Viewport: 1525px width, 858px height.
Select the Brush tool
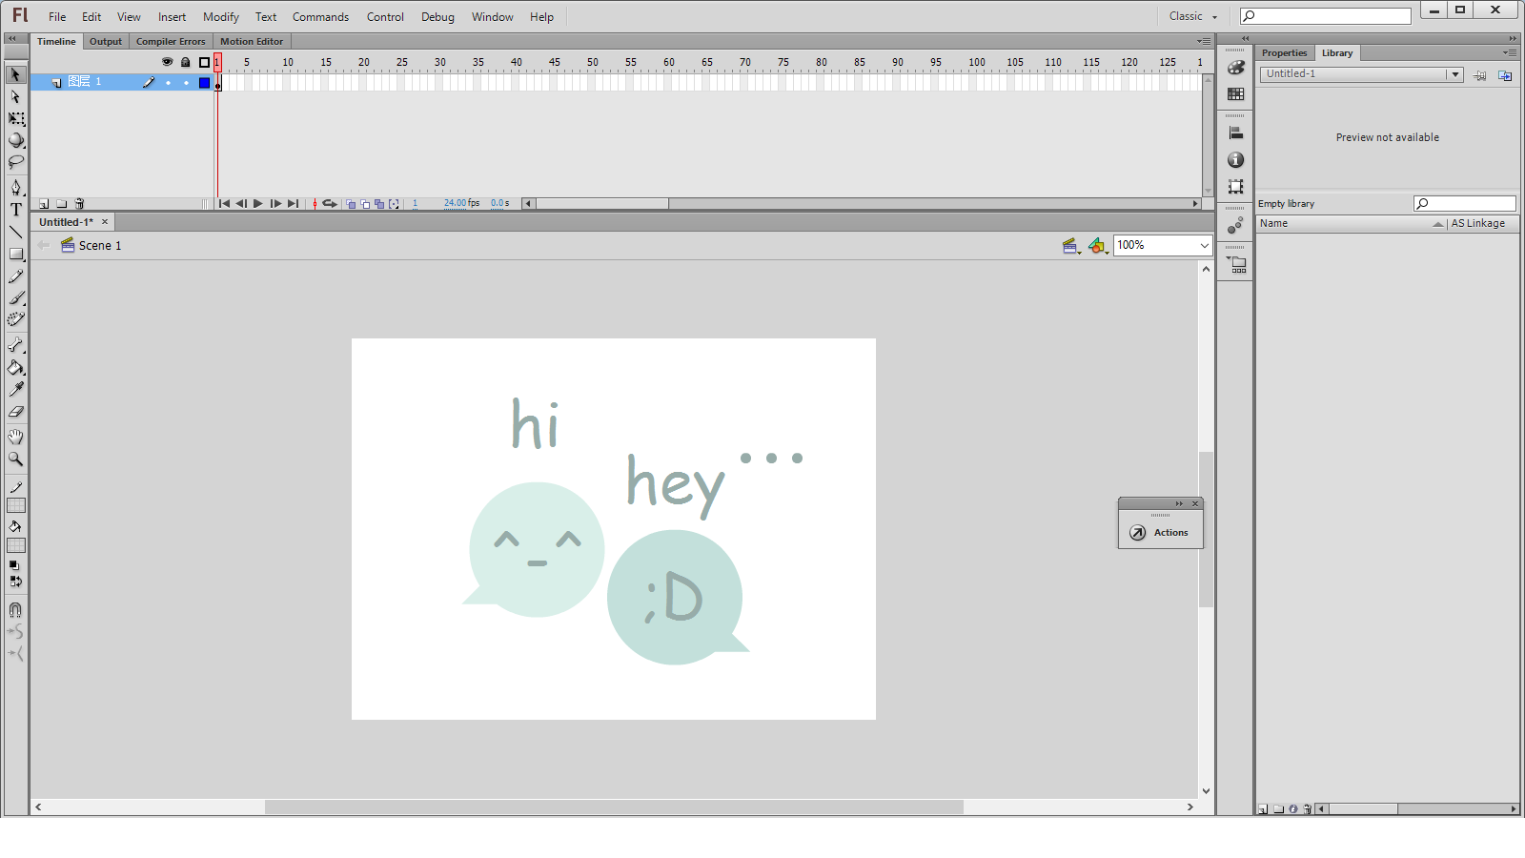tap(15, 298)
